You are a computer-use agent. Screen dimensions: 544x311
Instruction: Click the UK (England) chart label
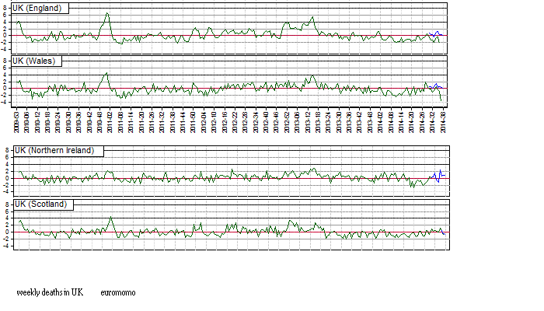click(39, 8)
